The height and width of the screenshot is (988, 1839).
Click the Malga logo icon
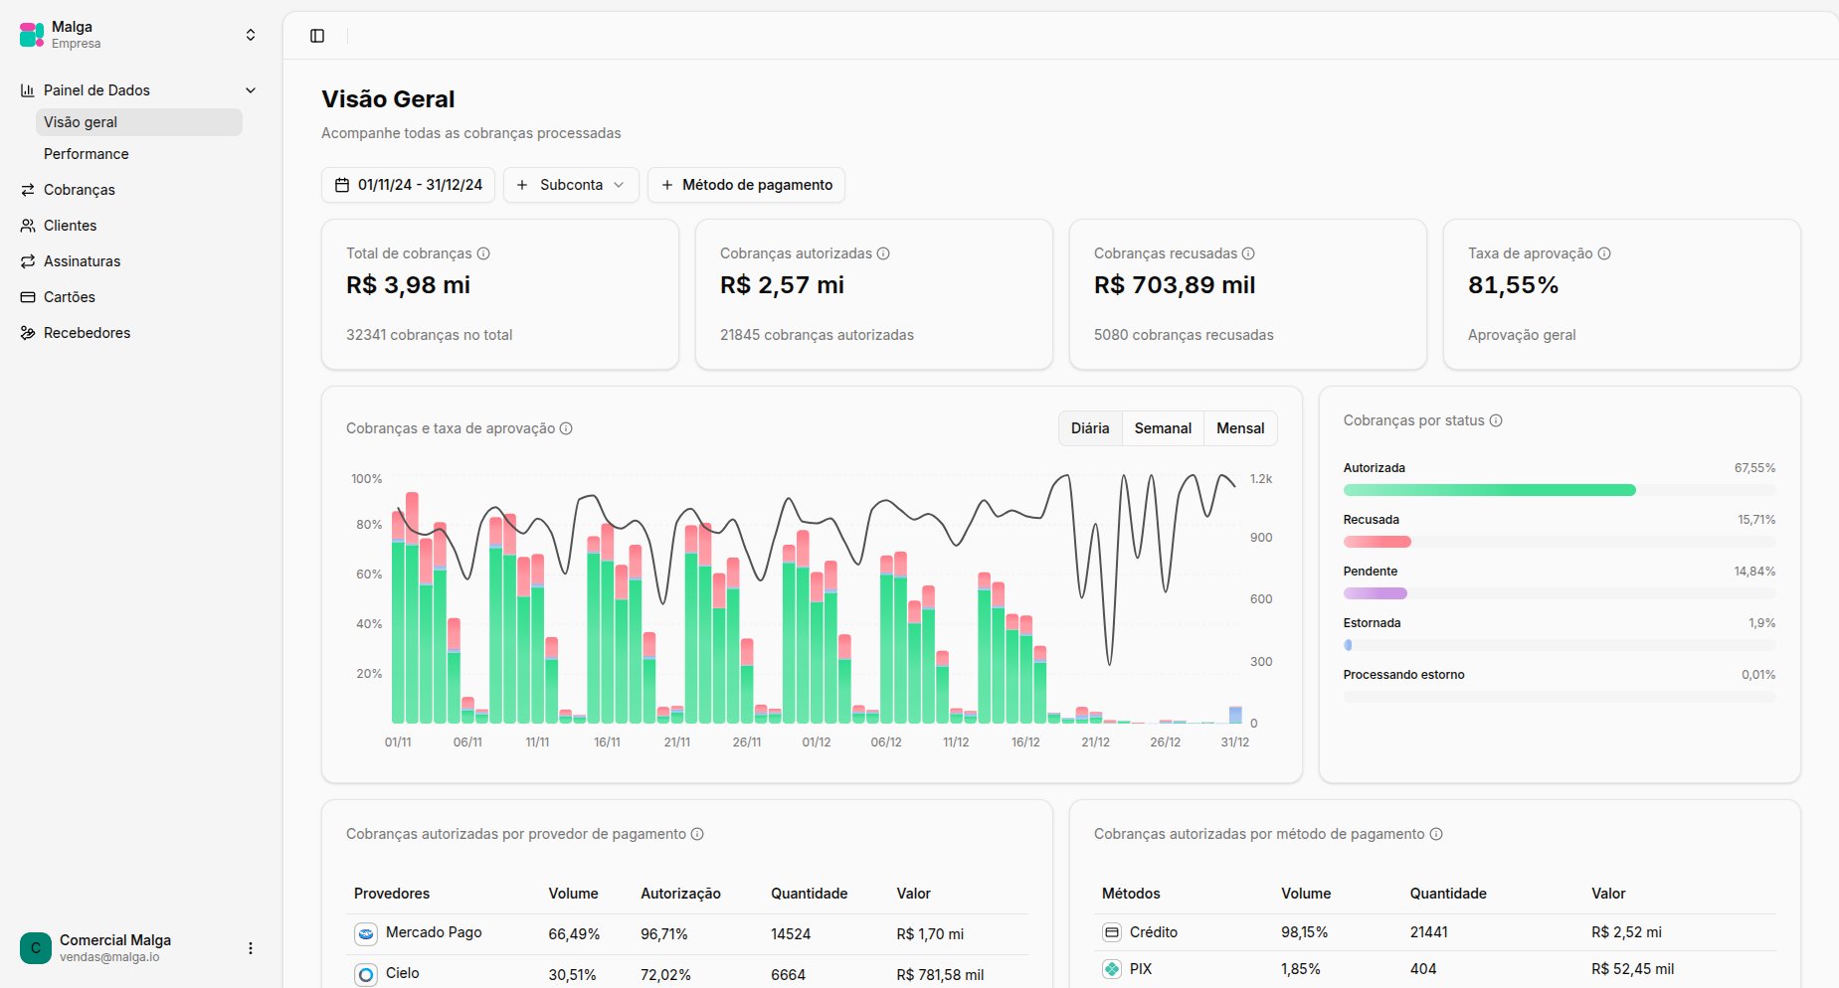click(x=32, y=35)
